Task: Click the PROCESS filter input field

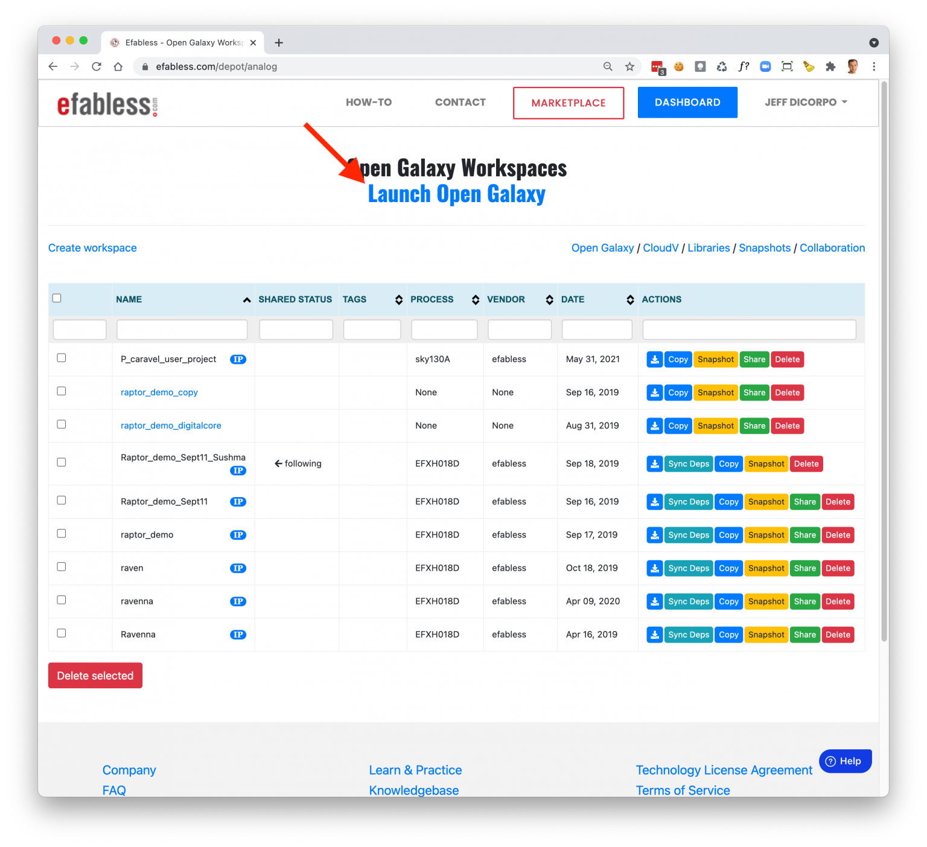Action: point(444,330)
